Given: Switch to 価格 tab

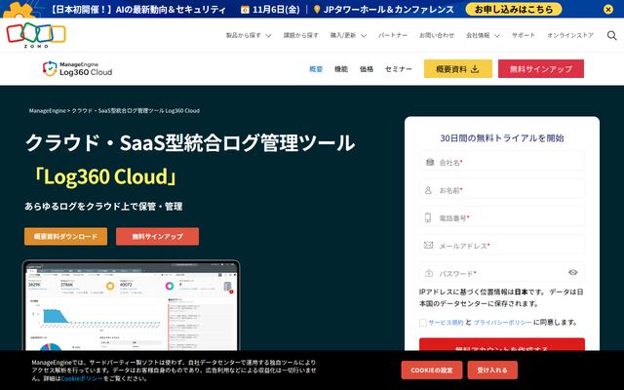Looking at the screenshot, I should tap(367, 69).
